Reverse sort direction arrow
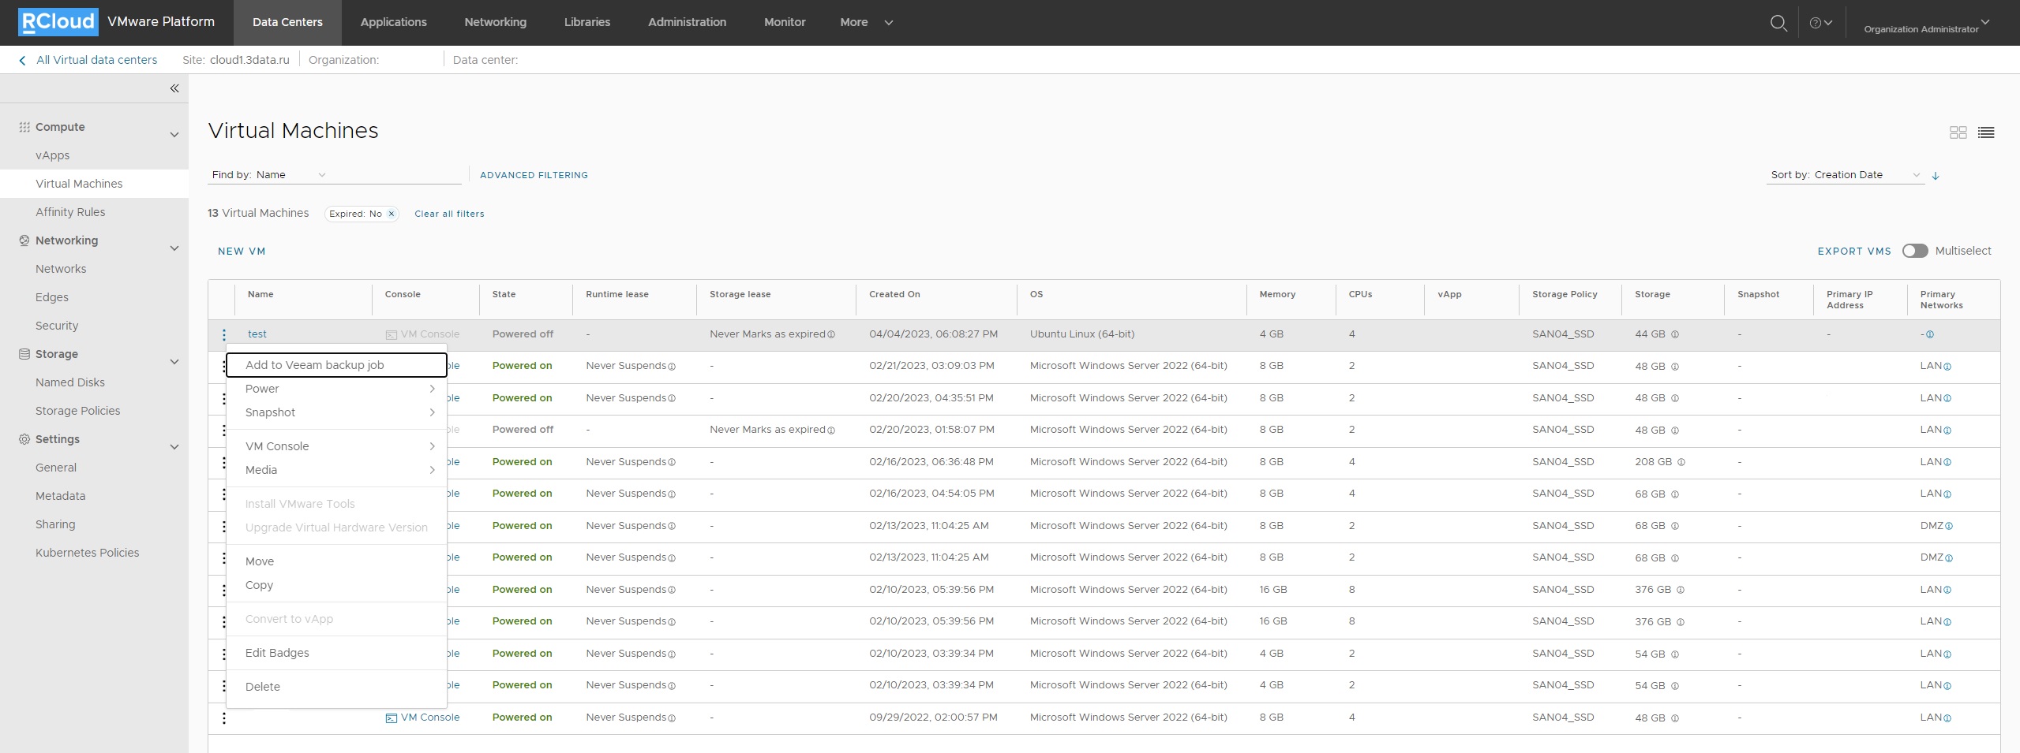This screenshot has width=2020, height=753. 1936,176
